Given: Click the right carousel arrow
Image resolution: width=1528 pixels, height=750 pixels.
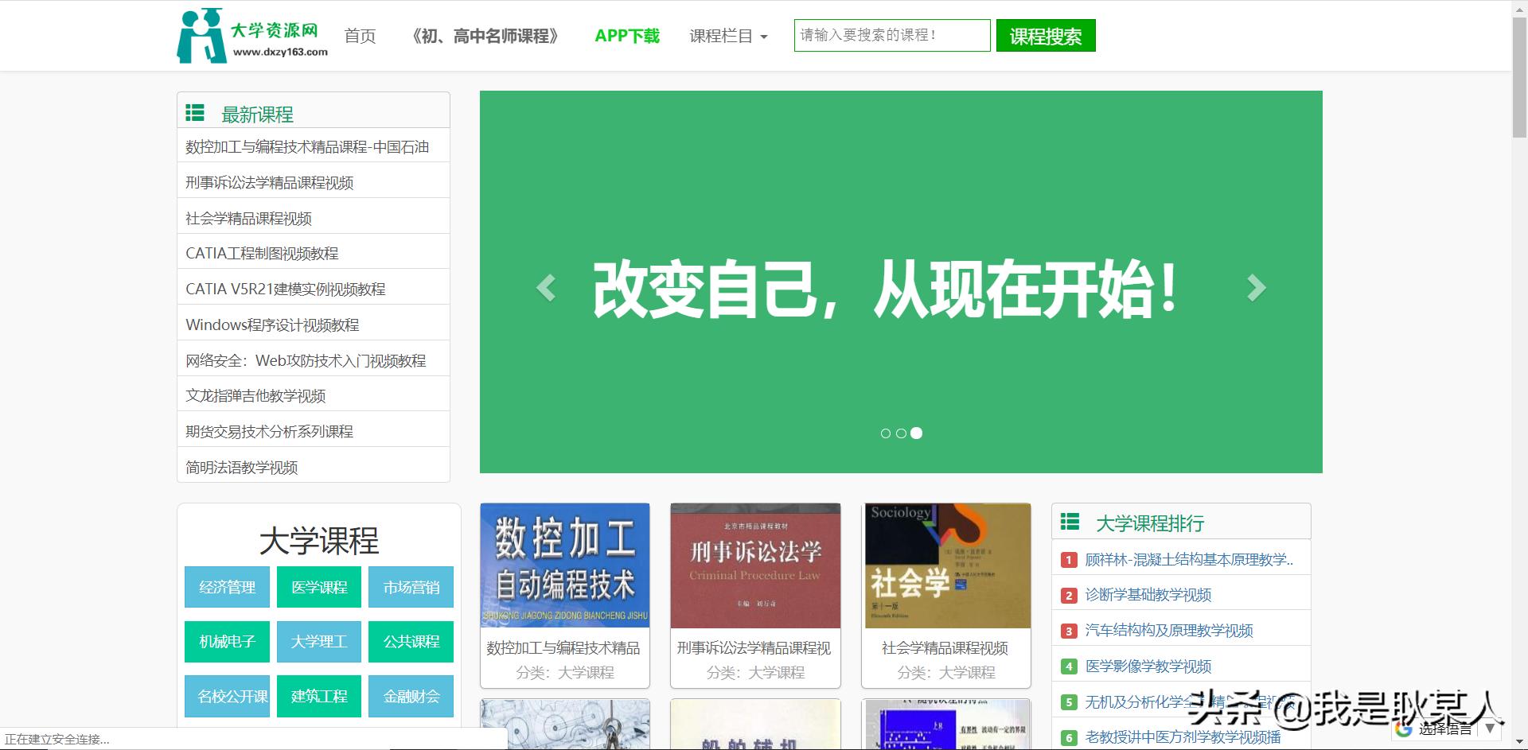Looking at the screenshot, I should coord(1257,288).
